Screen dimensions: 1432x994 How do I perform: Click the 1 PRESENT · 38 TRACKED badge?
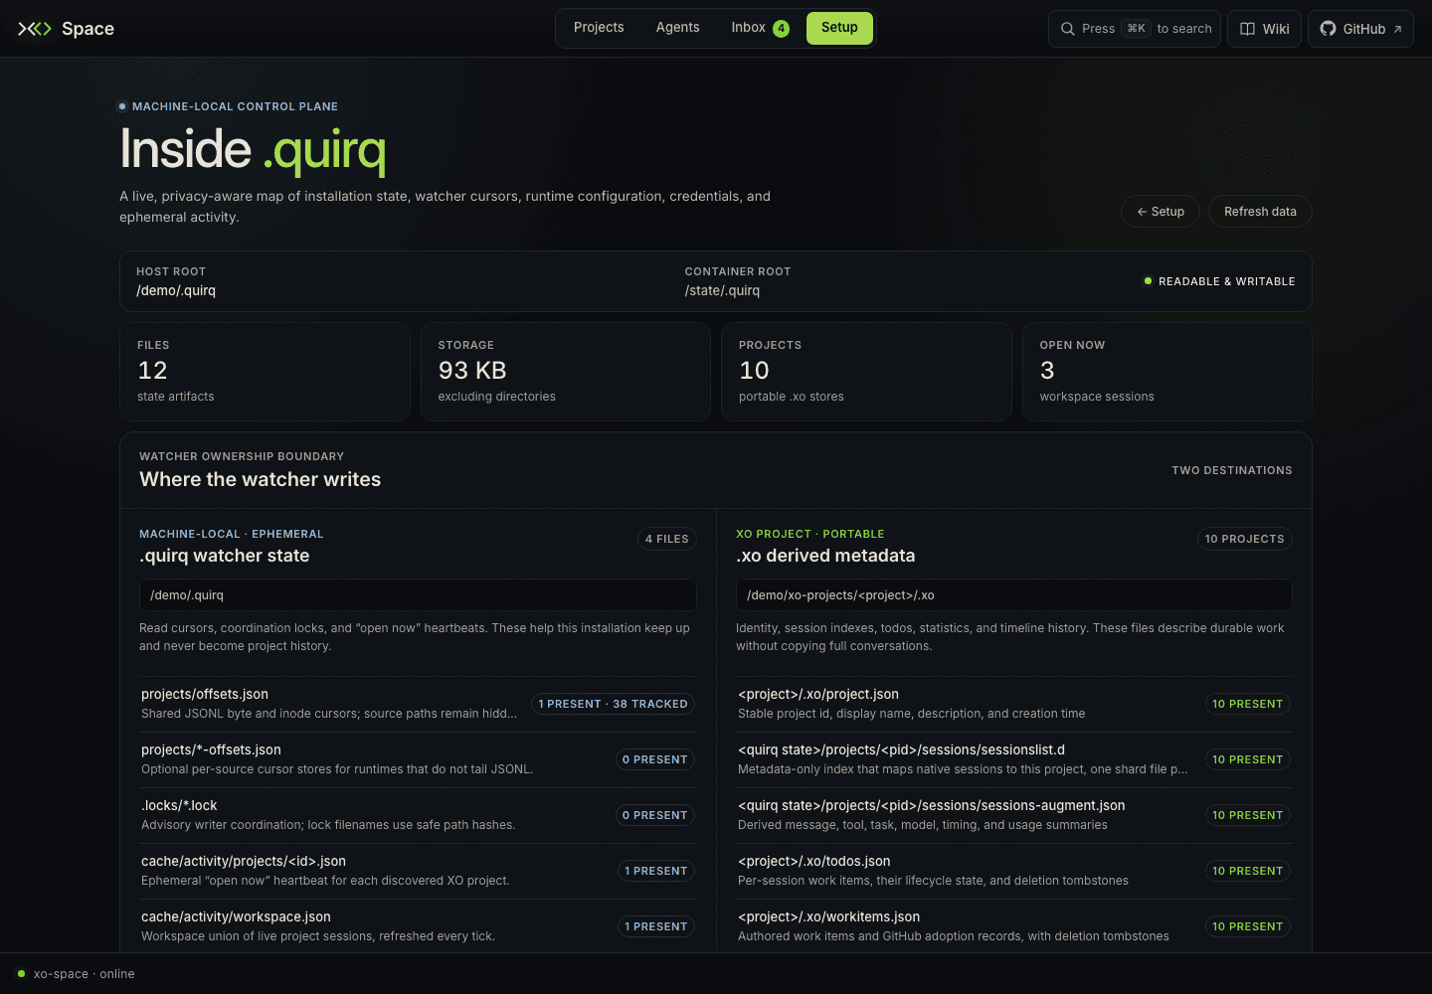tap(613, 704)
